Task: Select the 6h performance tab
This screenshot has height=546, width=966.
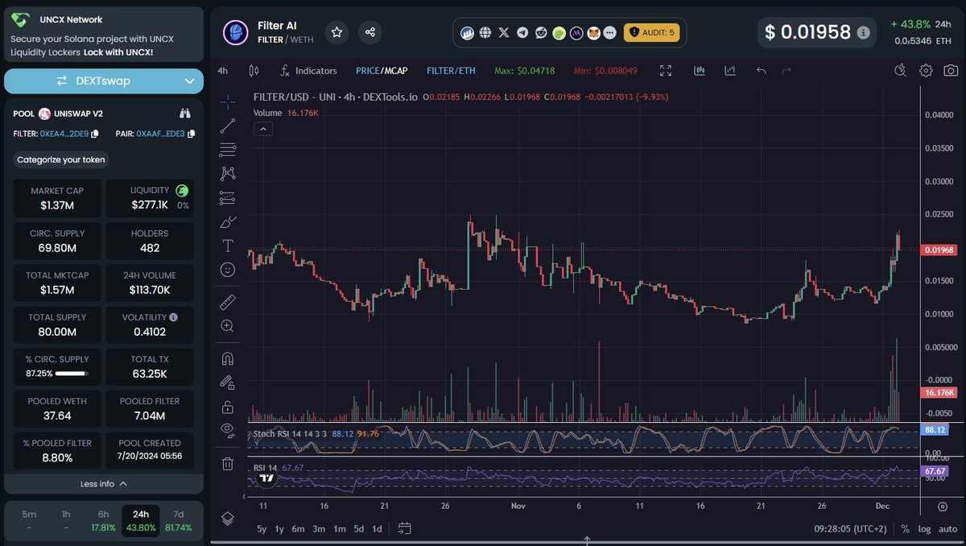Action: pyautogui.click(x=103, y=520)
